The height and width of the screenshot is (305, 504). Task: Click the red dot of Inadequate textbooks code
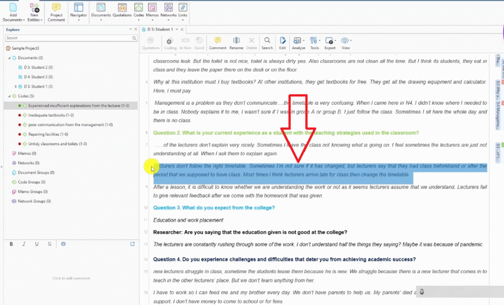pyautogui.click(x=19, y=115)
